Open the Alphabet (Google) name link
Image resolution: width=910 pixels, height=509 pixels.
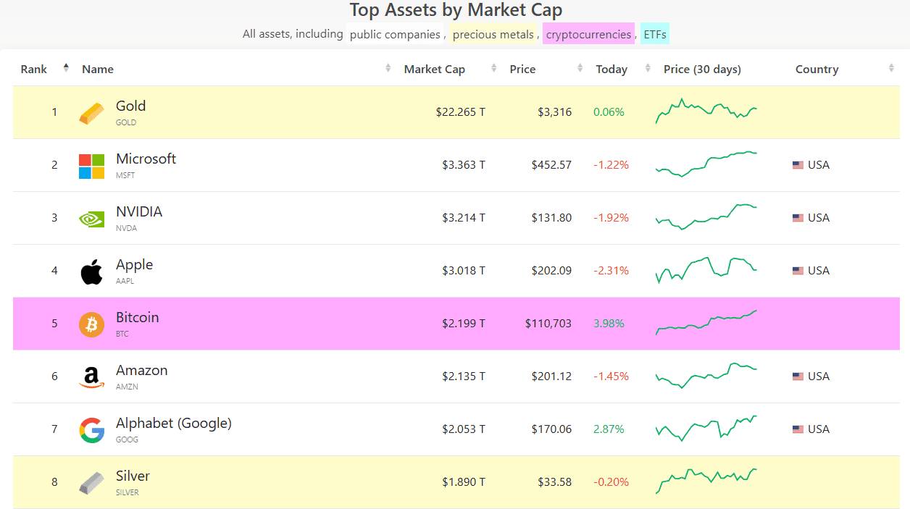tap(174, 424)
